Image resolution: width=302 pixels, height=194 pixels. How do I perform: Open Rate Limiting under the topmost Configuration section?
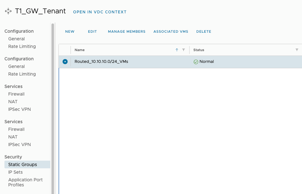[x=22, y=46]
